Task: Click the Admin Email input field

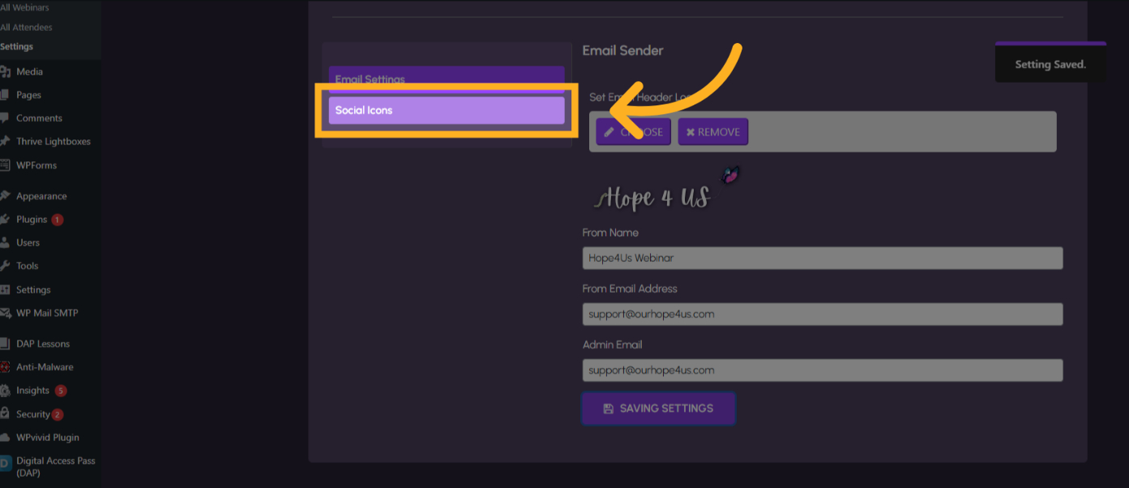Action: pos(822,370)
